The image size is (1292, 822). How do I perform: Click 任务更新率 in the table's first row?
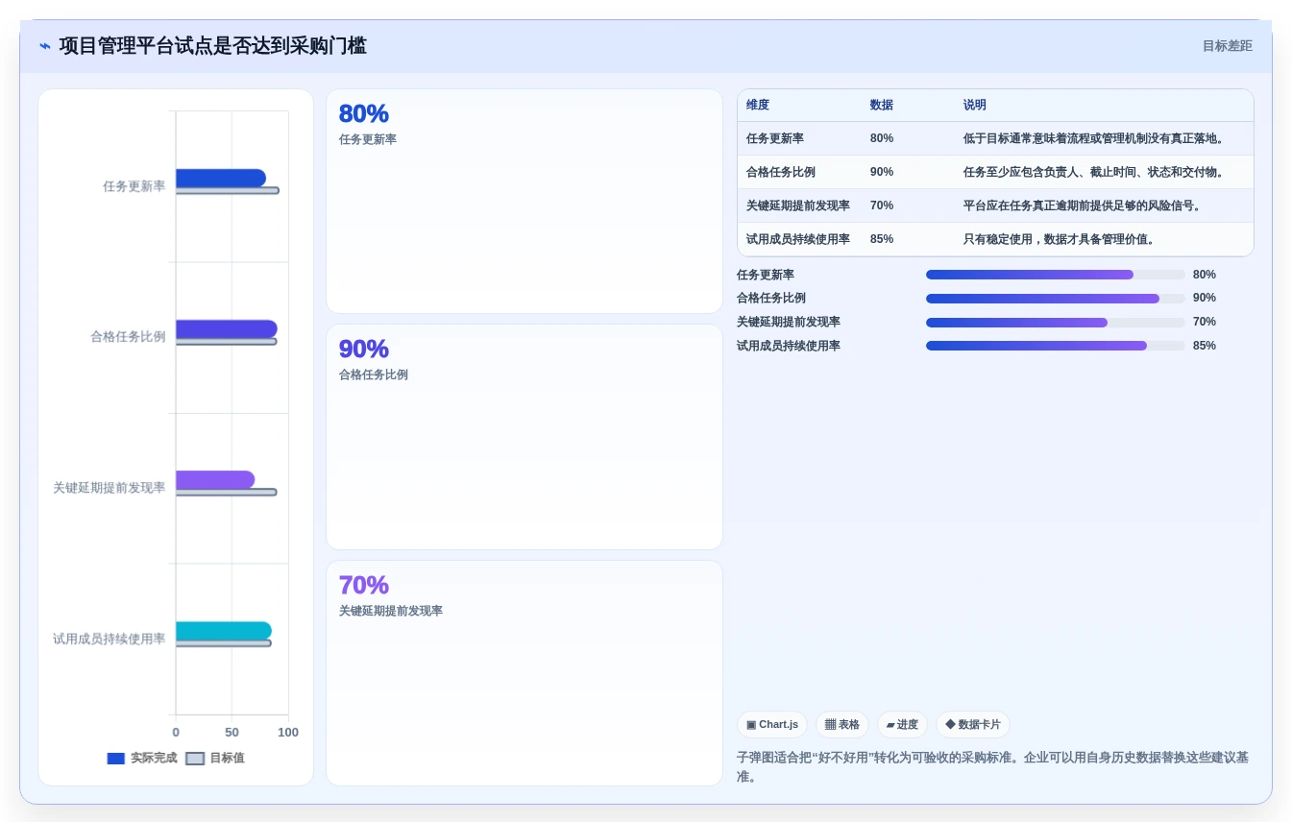pos(775,138)
